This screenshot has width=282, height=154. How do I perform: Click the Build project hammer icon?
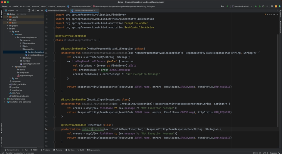point(227,6)
